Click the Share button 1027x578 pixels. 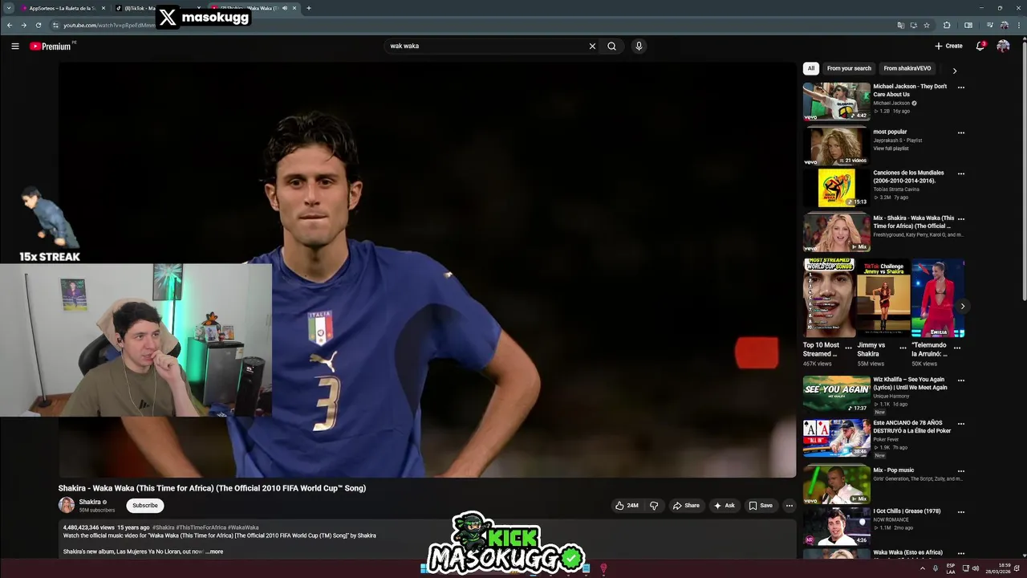(686, 506)
